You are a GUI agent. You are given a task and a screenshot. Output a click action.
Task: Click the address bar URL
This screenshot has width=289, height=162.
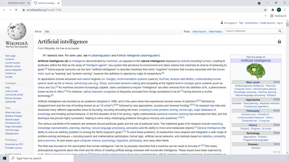pos(44,10)
